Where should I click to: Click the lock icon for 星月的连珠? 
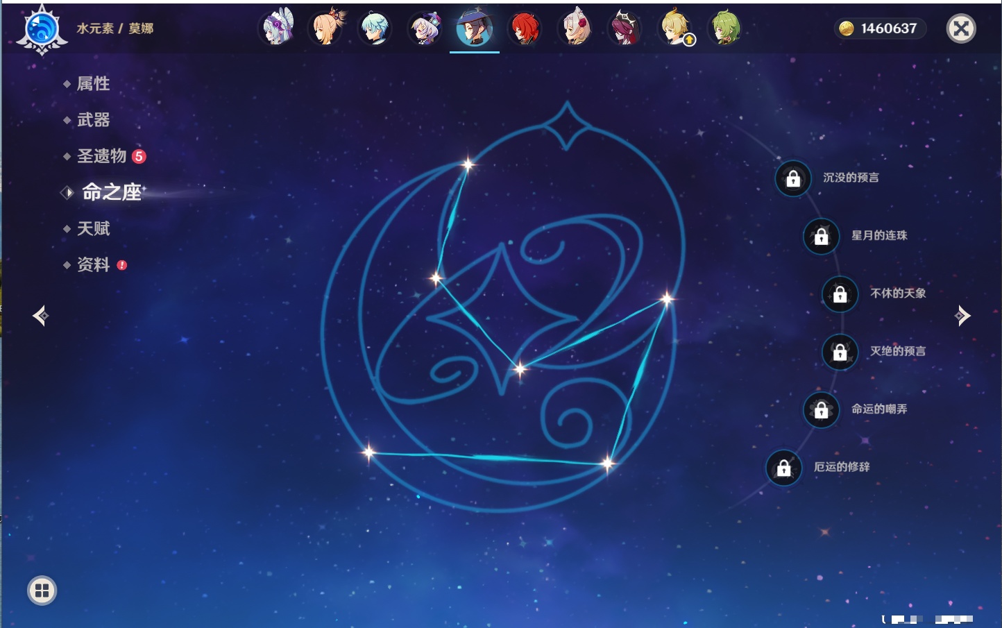(821, 236)
